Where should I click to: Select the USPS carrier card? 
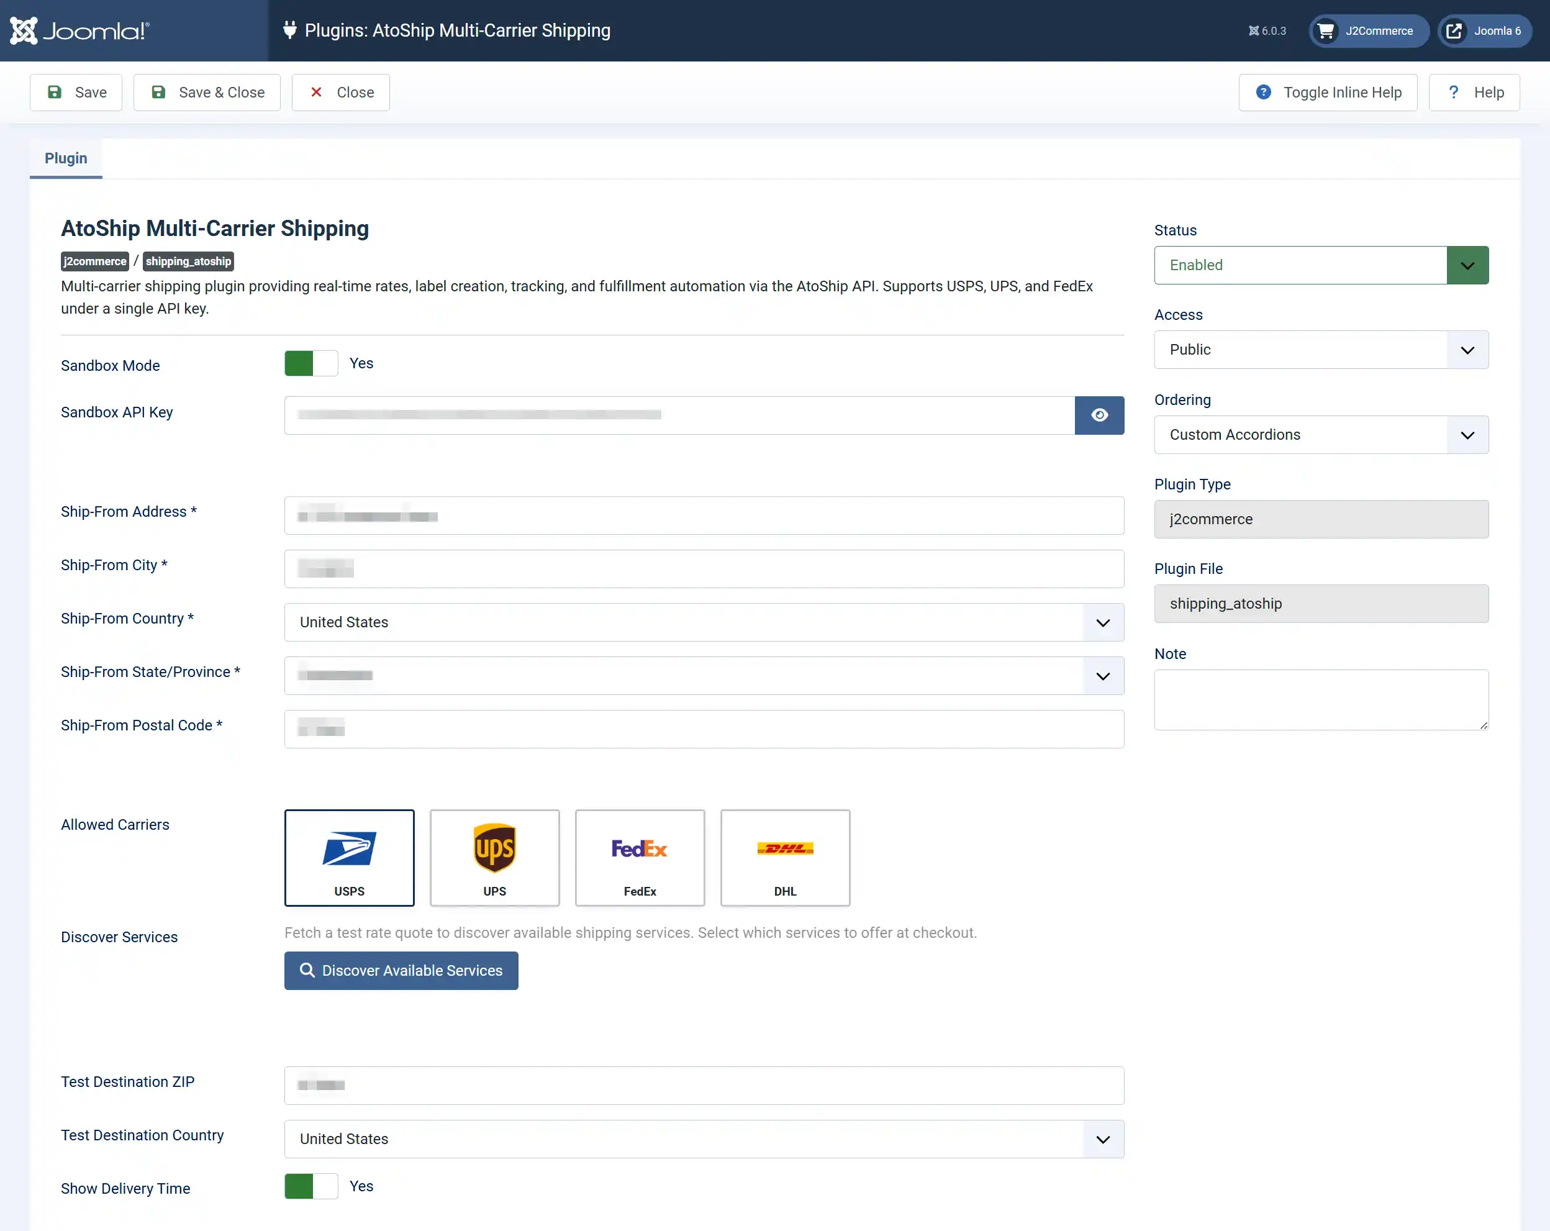click(x=350, y=858)
